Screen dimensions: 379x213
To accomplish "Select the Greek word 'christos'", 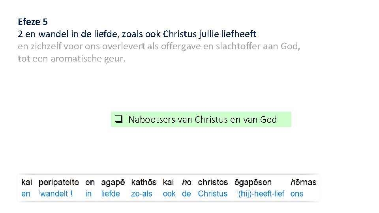I will (x=213, y=182).
